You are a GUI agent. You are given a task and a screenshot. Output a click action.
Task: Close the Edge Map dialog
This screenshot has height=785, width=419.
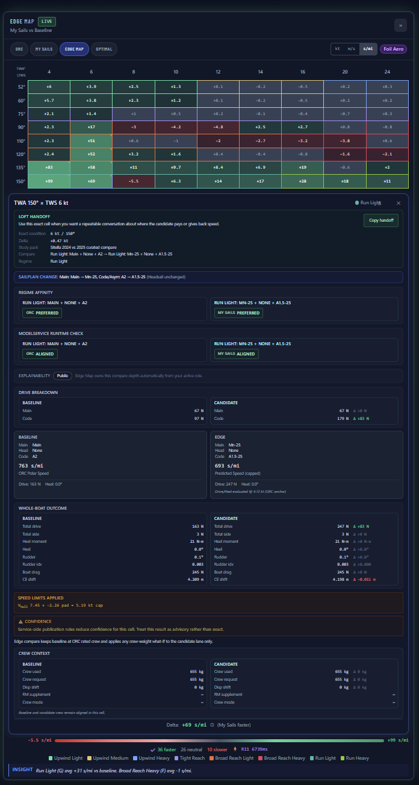click(x=400, y=25)
